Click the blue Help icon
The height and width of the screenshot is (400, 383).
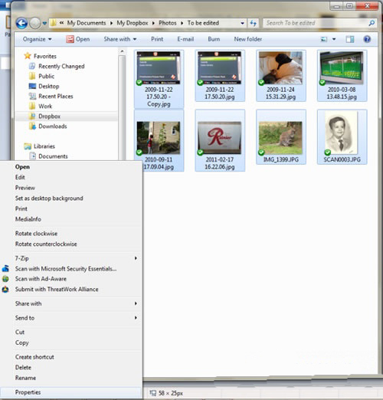[367, 39]
